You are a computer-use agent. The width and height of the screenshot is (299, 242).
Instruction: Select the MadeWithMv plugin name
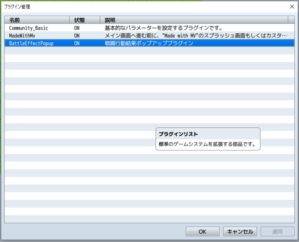click(22, 36)
